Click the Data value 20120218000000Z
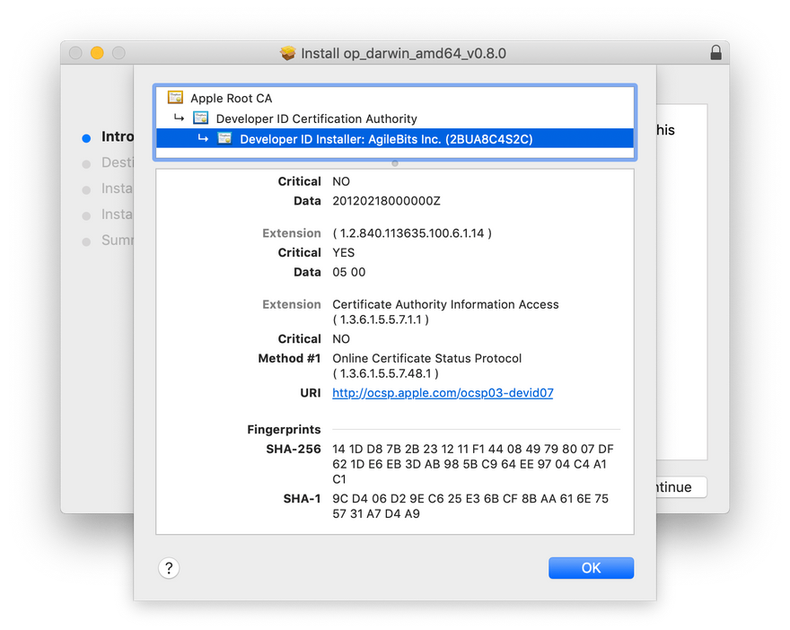 pos(386,201)
